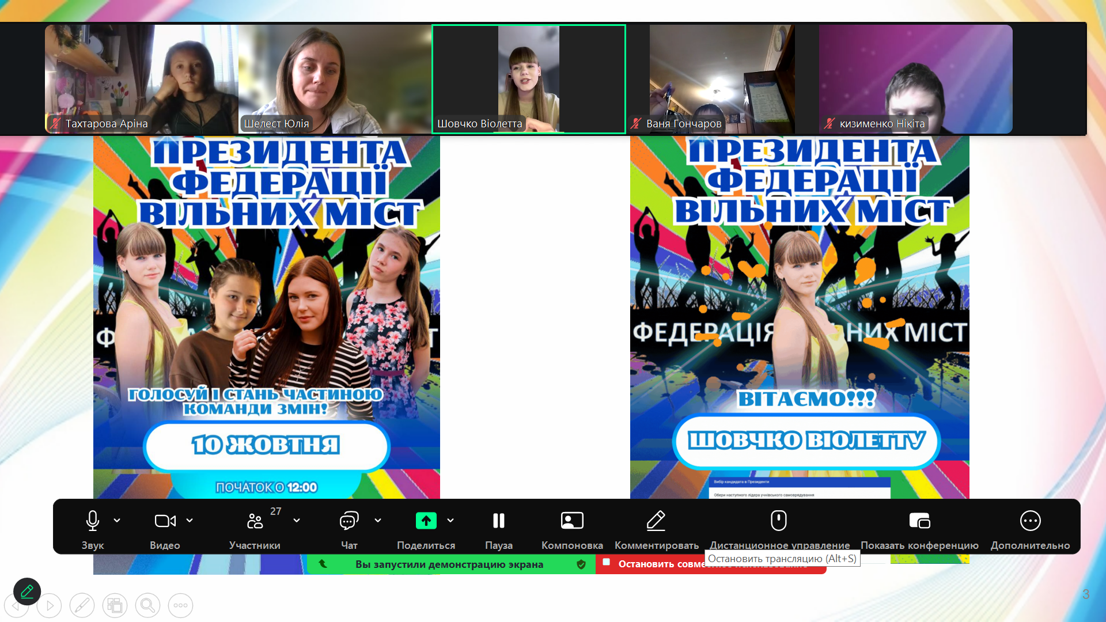The height and width of the screenshot is (622, 1106).
Task: Open slideshow more options (three dots)
Action: [180, 605]
